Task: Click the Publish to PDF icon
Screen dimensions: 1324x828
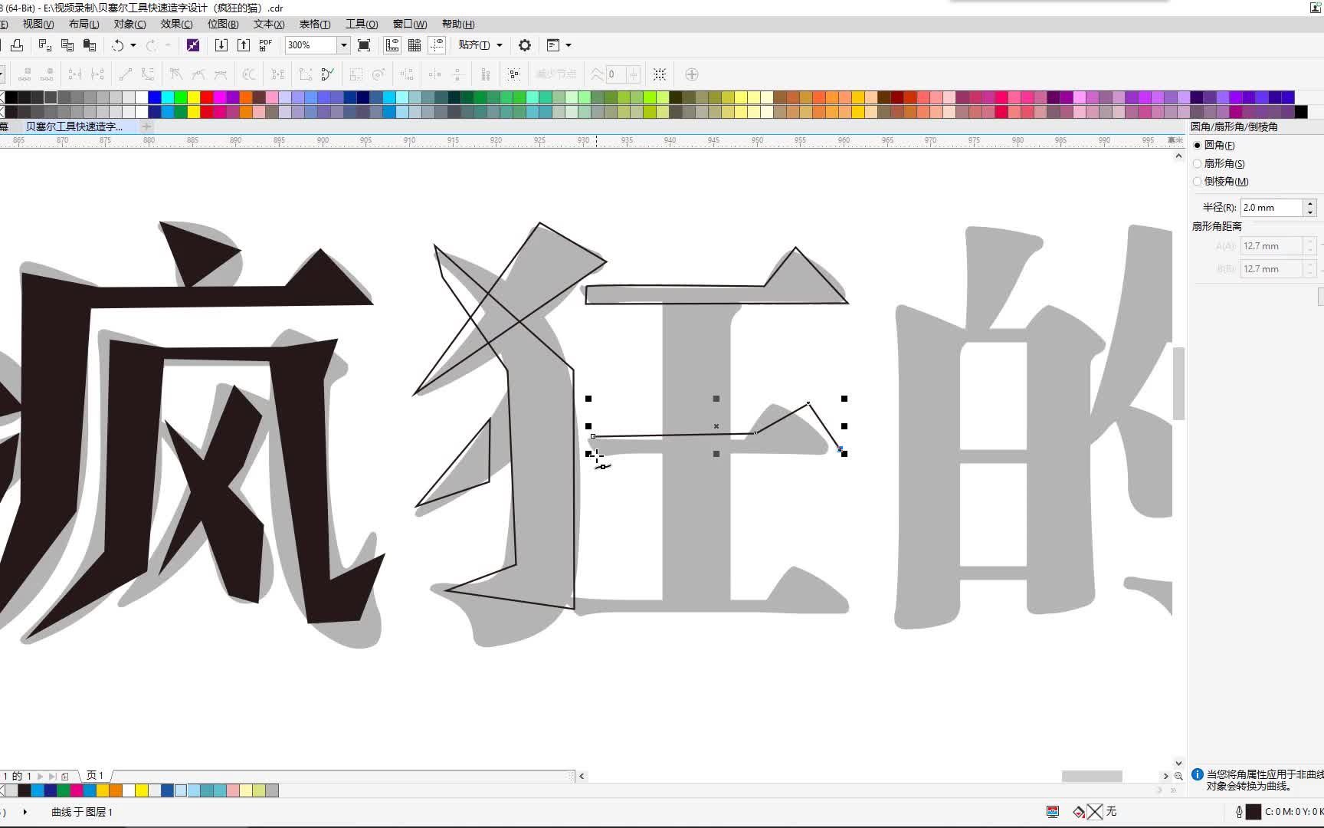Action: click(264, 45)
